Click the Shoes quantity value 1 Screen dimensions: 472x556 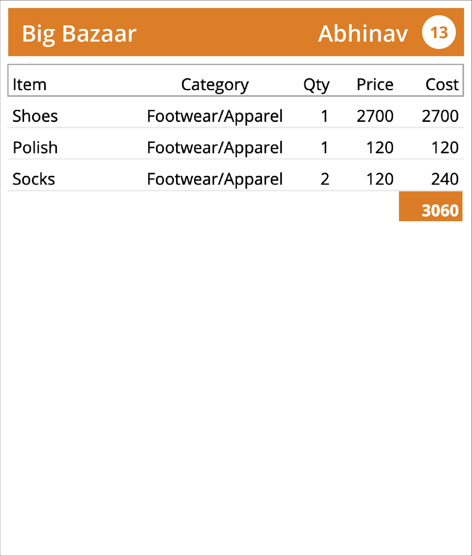coord(324,116)
